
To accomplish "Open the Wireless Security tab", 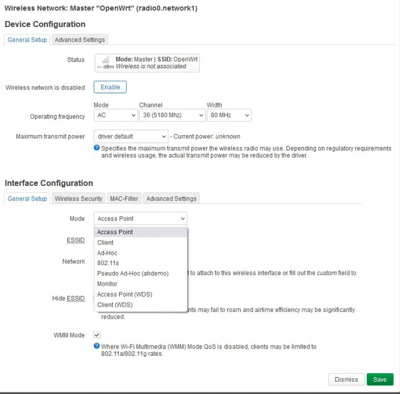I will click(x=78, y=199).
